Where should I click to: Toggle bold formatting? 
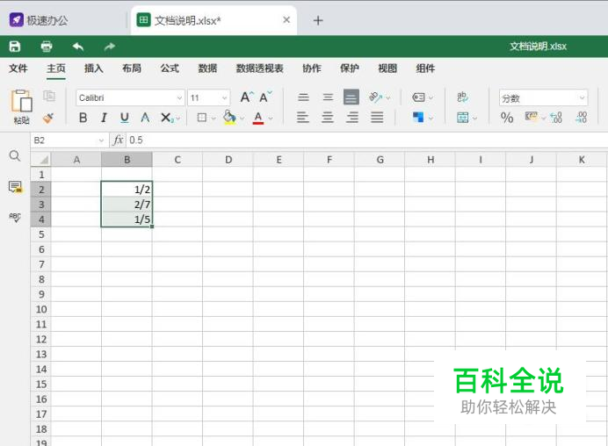coord(83,118)
